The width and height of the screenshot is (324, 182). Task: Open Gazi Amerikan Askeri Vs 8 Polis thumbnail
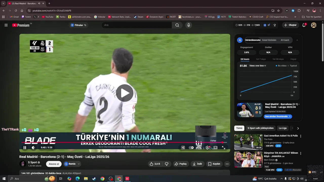pyautogui.click(x=248, y=142)
